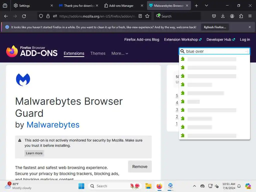Viewport: 256px width, 192px height.
Task: Open Firefox Add-ons Blog link
Action: (141, 39)
